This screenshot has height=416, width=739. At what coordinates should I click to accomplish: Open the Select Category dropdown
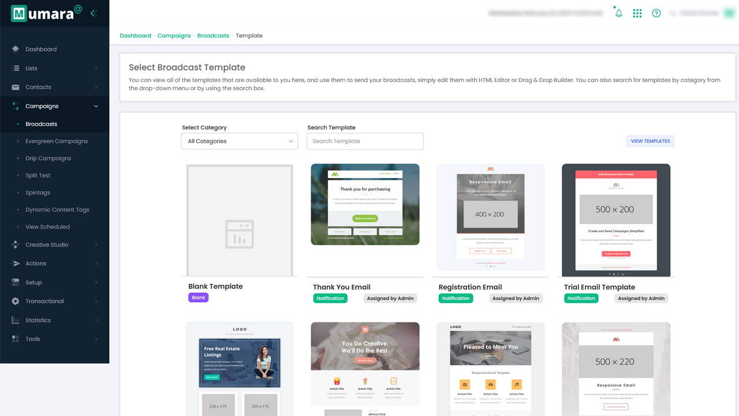240,141
